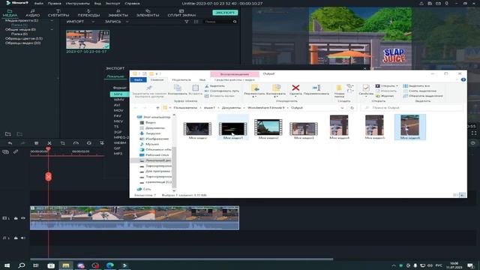
Task: Select the video clip on the timeline track
Action: (134, 218)
